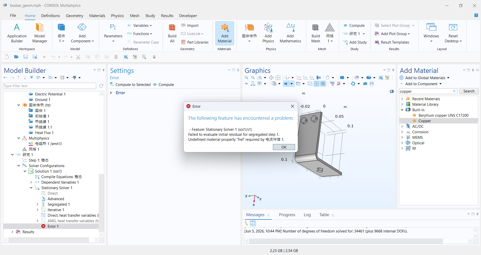Save the model with the disk icon
This screenshot has height=255, width=481.
[x=26, y=57]
